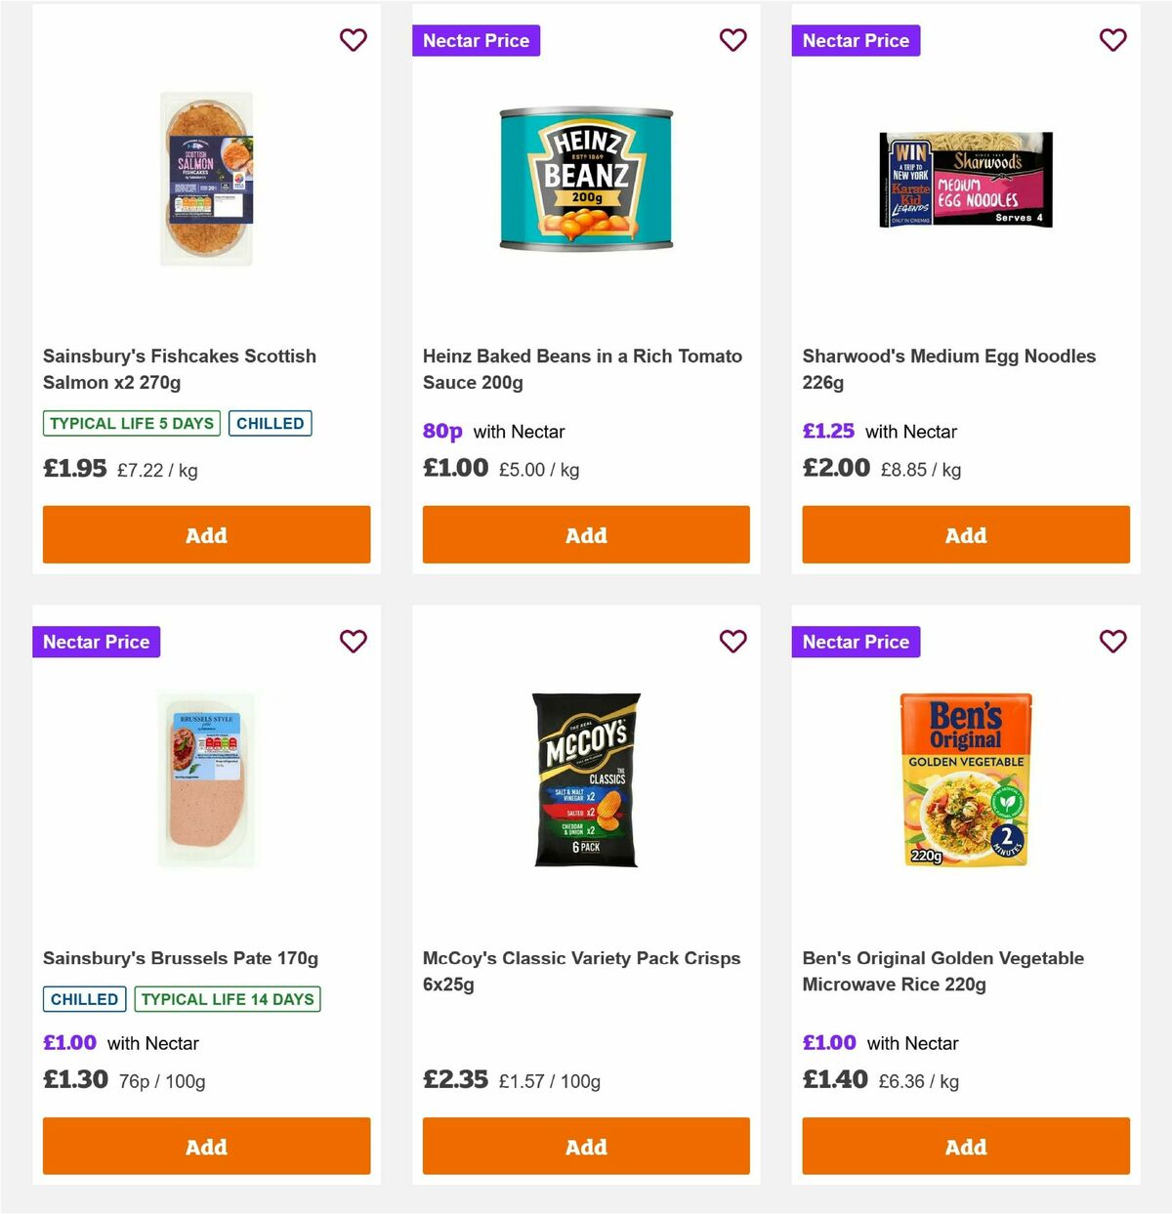
Task: Add Heinz Baked Beans to basket
Action: coord(586,535)
